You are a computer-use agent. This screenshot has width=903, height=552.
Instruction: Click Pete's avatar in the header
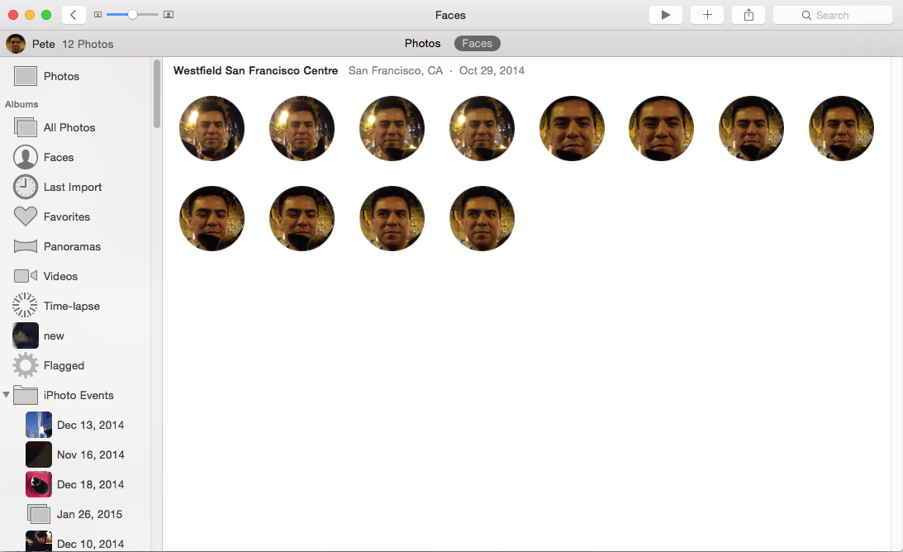pos(16,44)
